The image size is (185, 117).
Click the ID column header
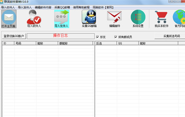tap(8, 43)
